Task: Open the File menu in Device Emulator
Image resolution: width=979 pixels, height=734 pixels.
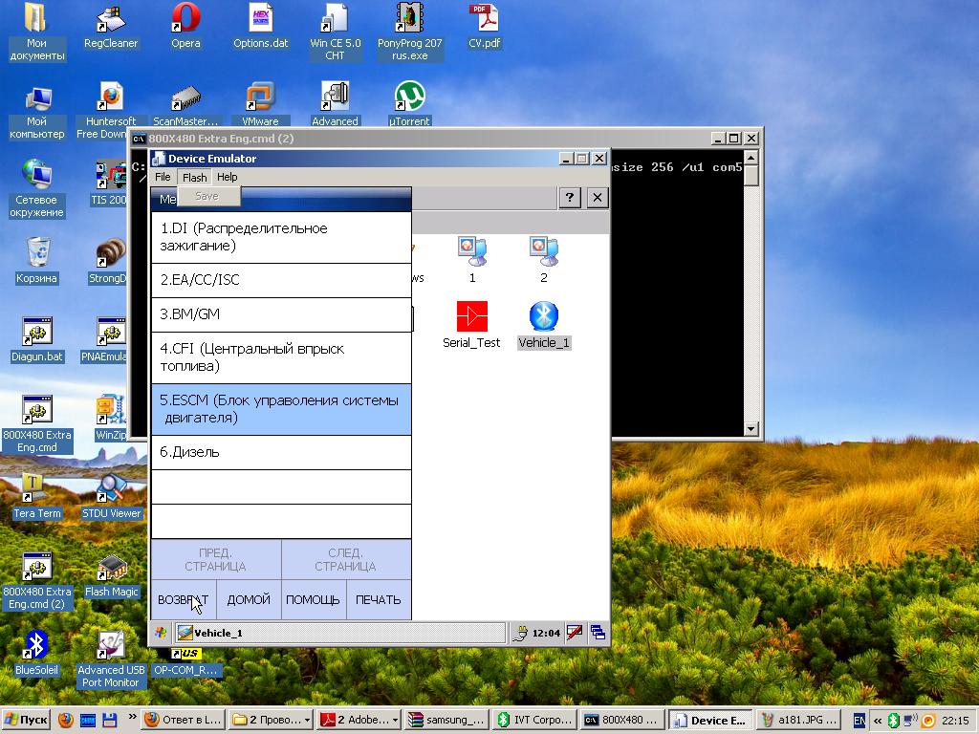Action: [163, 177]
